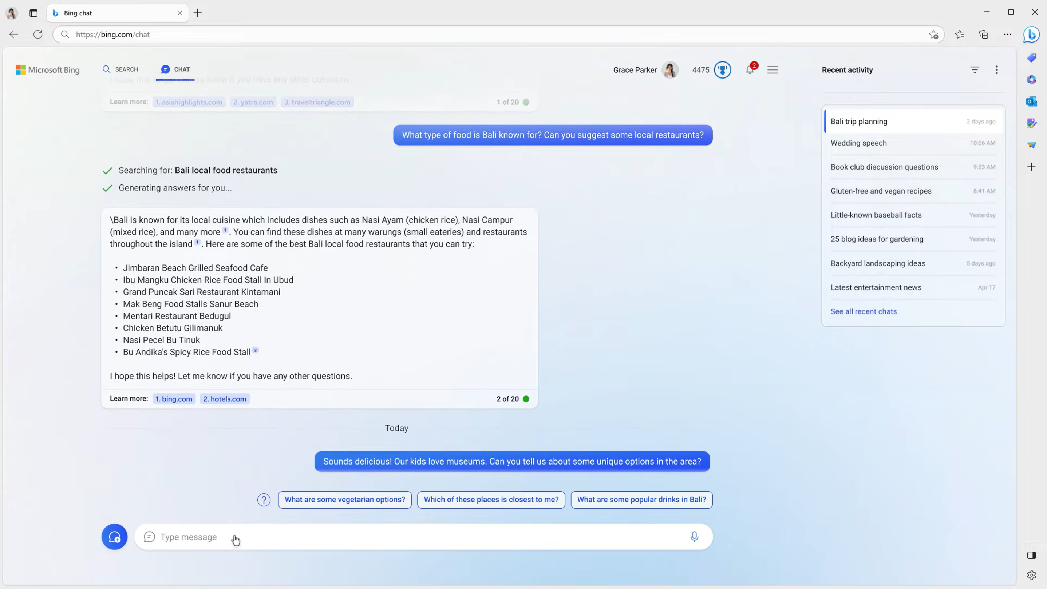Open the Collections icon in browser toolbar

point(984,35)
